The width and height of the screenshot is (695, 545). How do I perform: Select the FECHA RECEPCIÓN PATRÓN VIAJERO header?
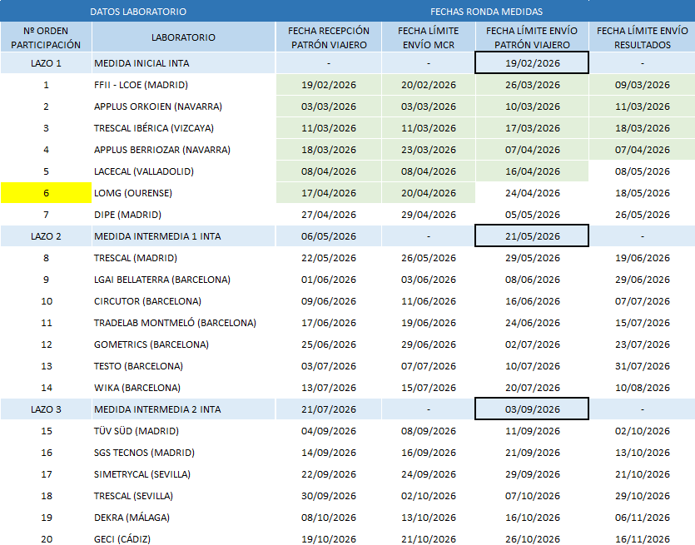point(329,37)
